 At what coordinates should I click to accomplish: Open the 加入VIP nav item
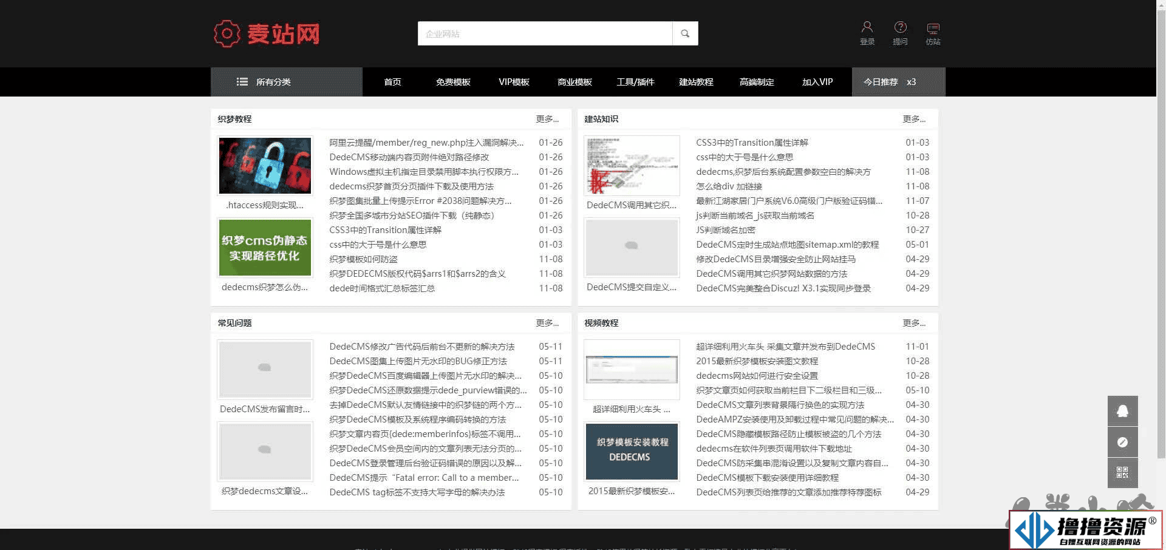(817, 82)
